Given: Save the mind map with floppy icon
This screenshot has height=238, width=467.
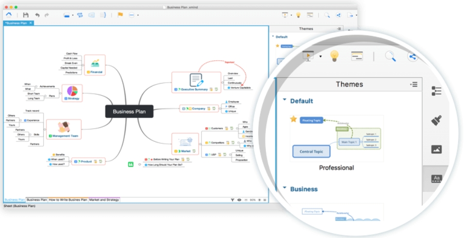Looking at the screenshot, I should [26, 15].
